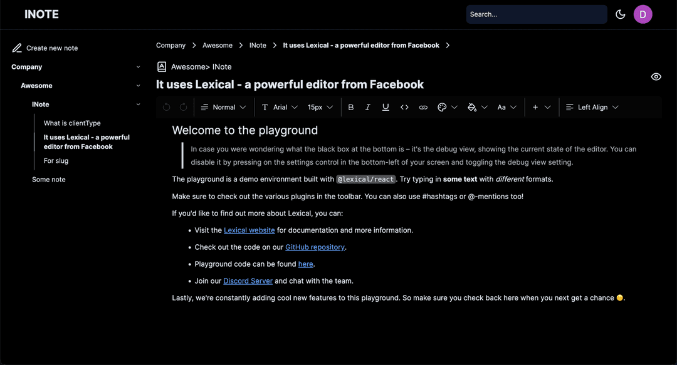Toggle preview mode with eye icon
677x365 pixels.
pyautogui.click(x=656, y=77)
